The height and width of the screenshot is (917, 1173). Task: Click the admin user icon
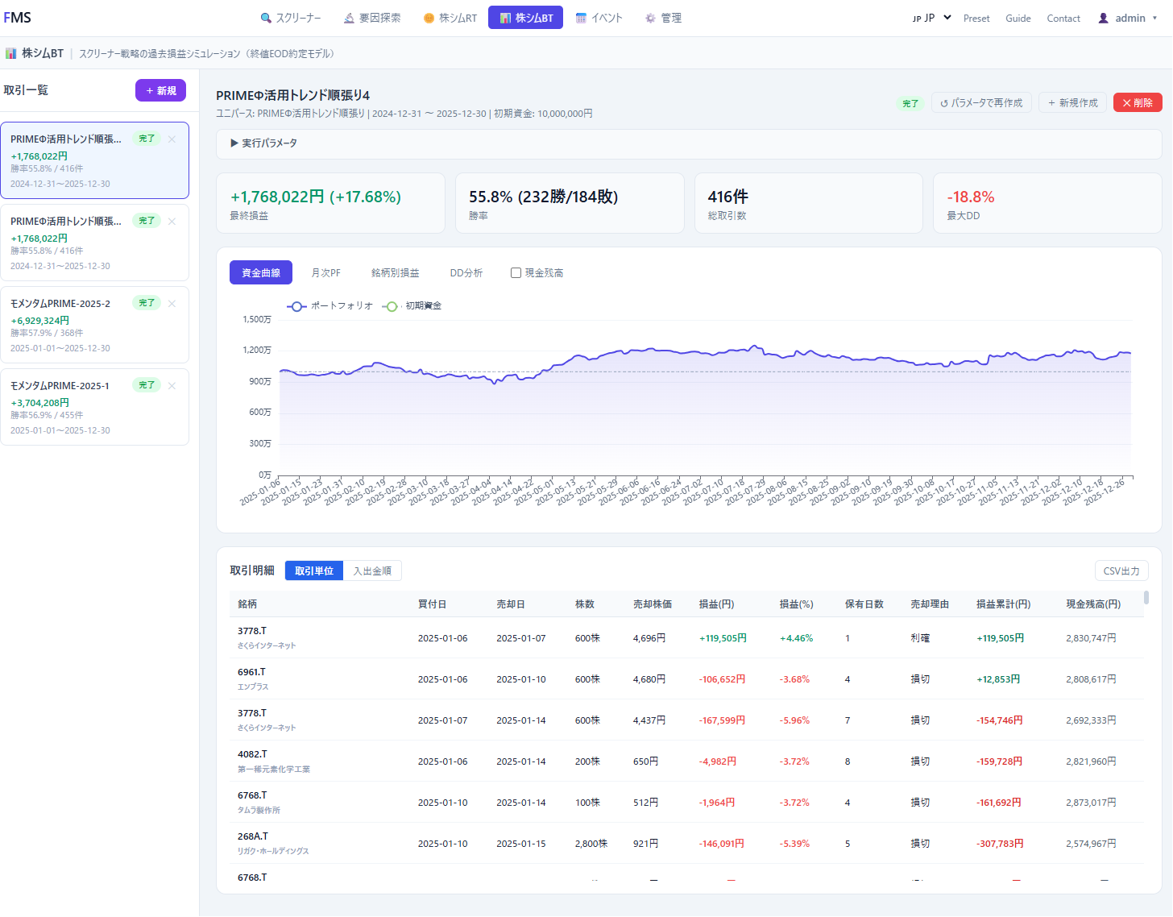point(1104,18)
